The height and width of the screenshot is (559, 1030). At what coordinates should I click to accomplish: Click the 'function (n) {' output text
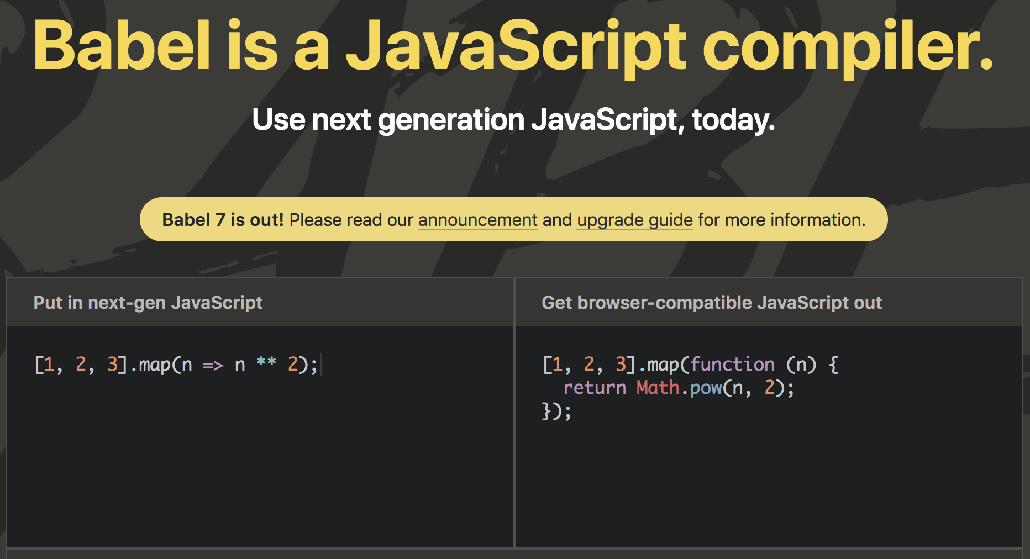tap(765, 365)
